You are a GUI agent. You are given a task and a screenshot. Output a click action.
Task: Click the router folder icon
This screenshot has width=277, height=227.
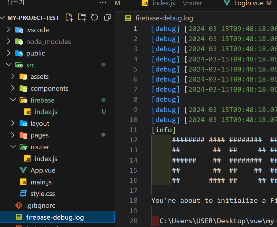click(x=23, y=147)
